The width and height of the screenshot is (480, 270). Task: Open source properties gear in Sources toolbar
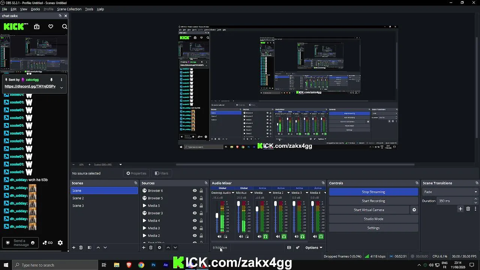click(159, 247)
